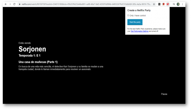
Task: Enable the 'Only I have control' checkbox
Action: [x=128, y=15]
